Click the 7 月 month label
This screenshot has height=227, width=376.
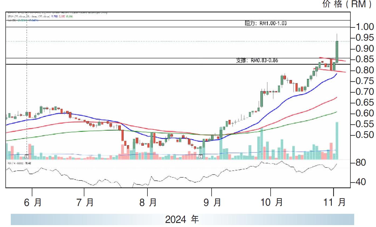tap(85, 202)
